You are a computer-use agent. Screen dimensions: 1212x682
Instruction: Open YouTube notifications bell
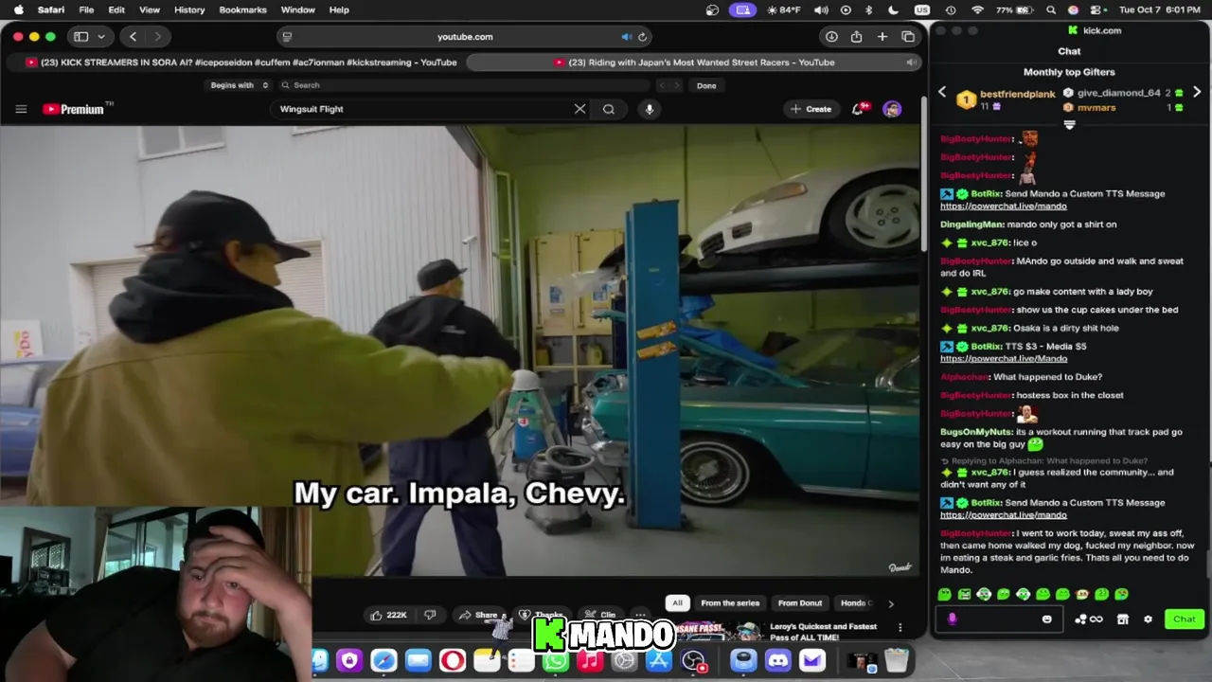(x=858, y=109)
